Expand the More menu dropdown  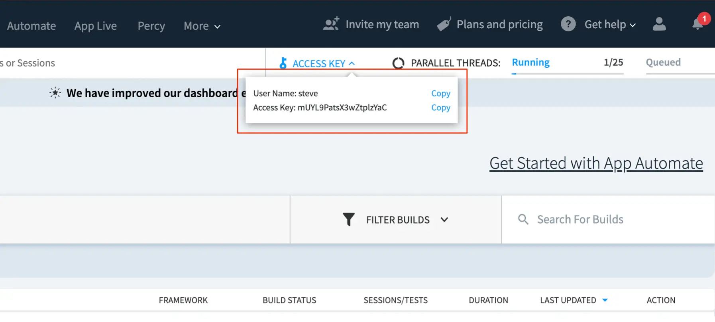(202, 26)
